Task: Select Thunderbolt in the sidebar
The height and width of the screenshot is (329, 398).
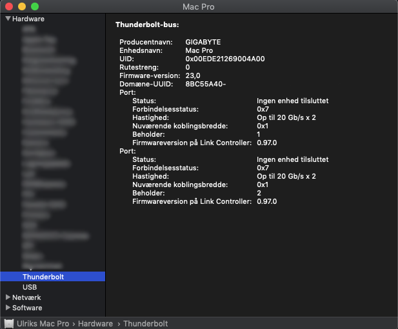Action: tap(52, 277)
